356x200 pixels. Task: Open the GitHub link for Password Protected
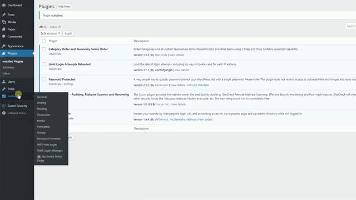pos(191,85)
